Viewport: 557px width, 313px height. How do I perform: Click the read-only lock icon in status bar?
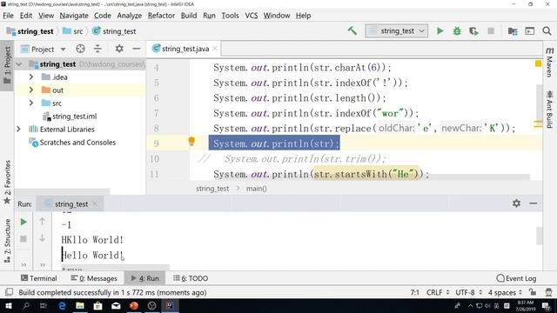[x=533, y=292]
